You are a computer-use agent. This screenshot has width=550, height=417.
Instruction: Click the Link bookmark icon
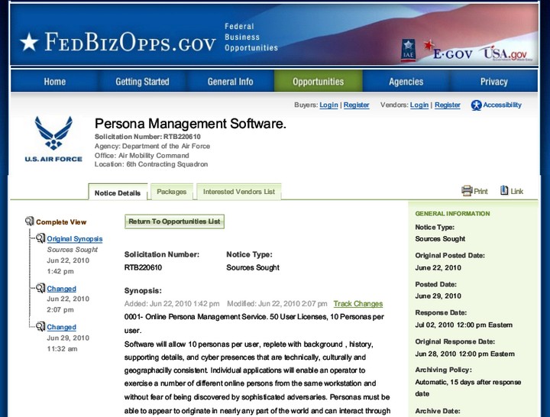click(504, 190)
